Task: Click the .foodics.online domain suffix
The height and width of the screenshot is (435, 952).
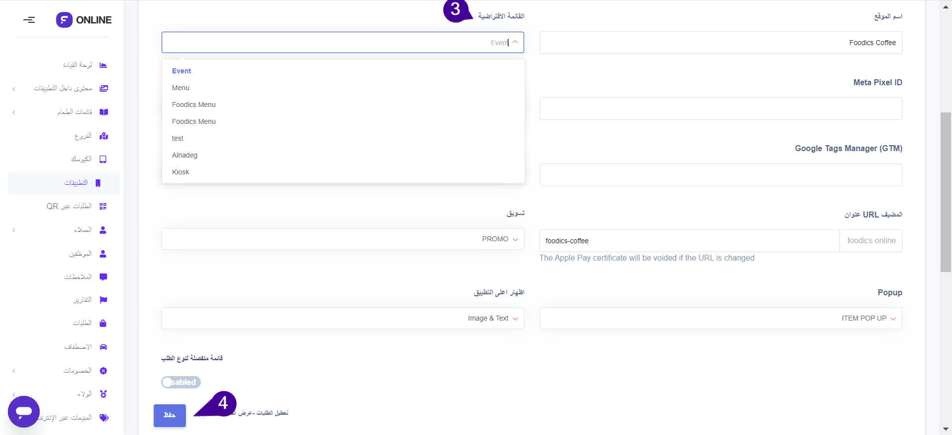Action: click(x=871, y=241)
